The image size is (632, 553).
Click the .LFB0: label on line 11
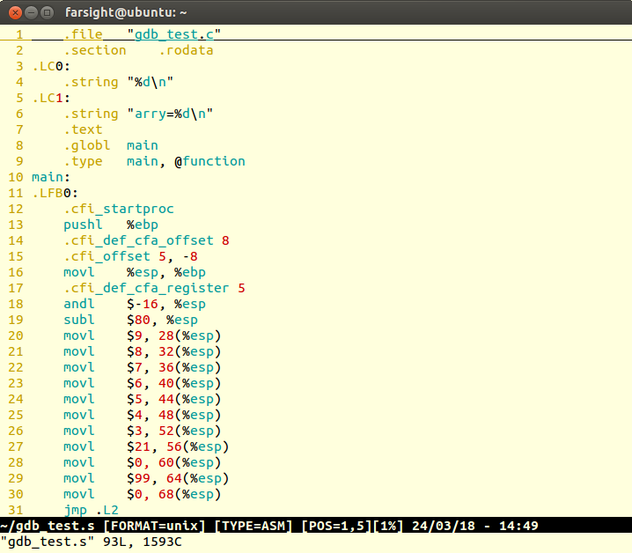[x=55, y=193]
